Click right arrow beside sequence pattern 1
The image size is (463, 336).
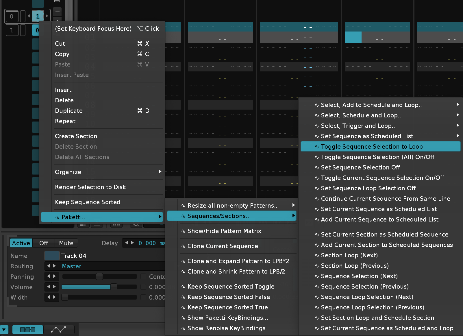[47, 16]
